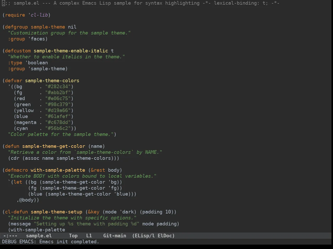
Task: Click with-sample-palette call on last code line
Action: tap(38, 230)
